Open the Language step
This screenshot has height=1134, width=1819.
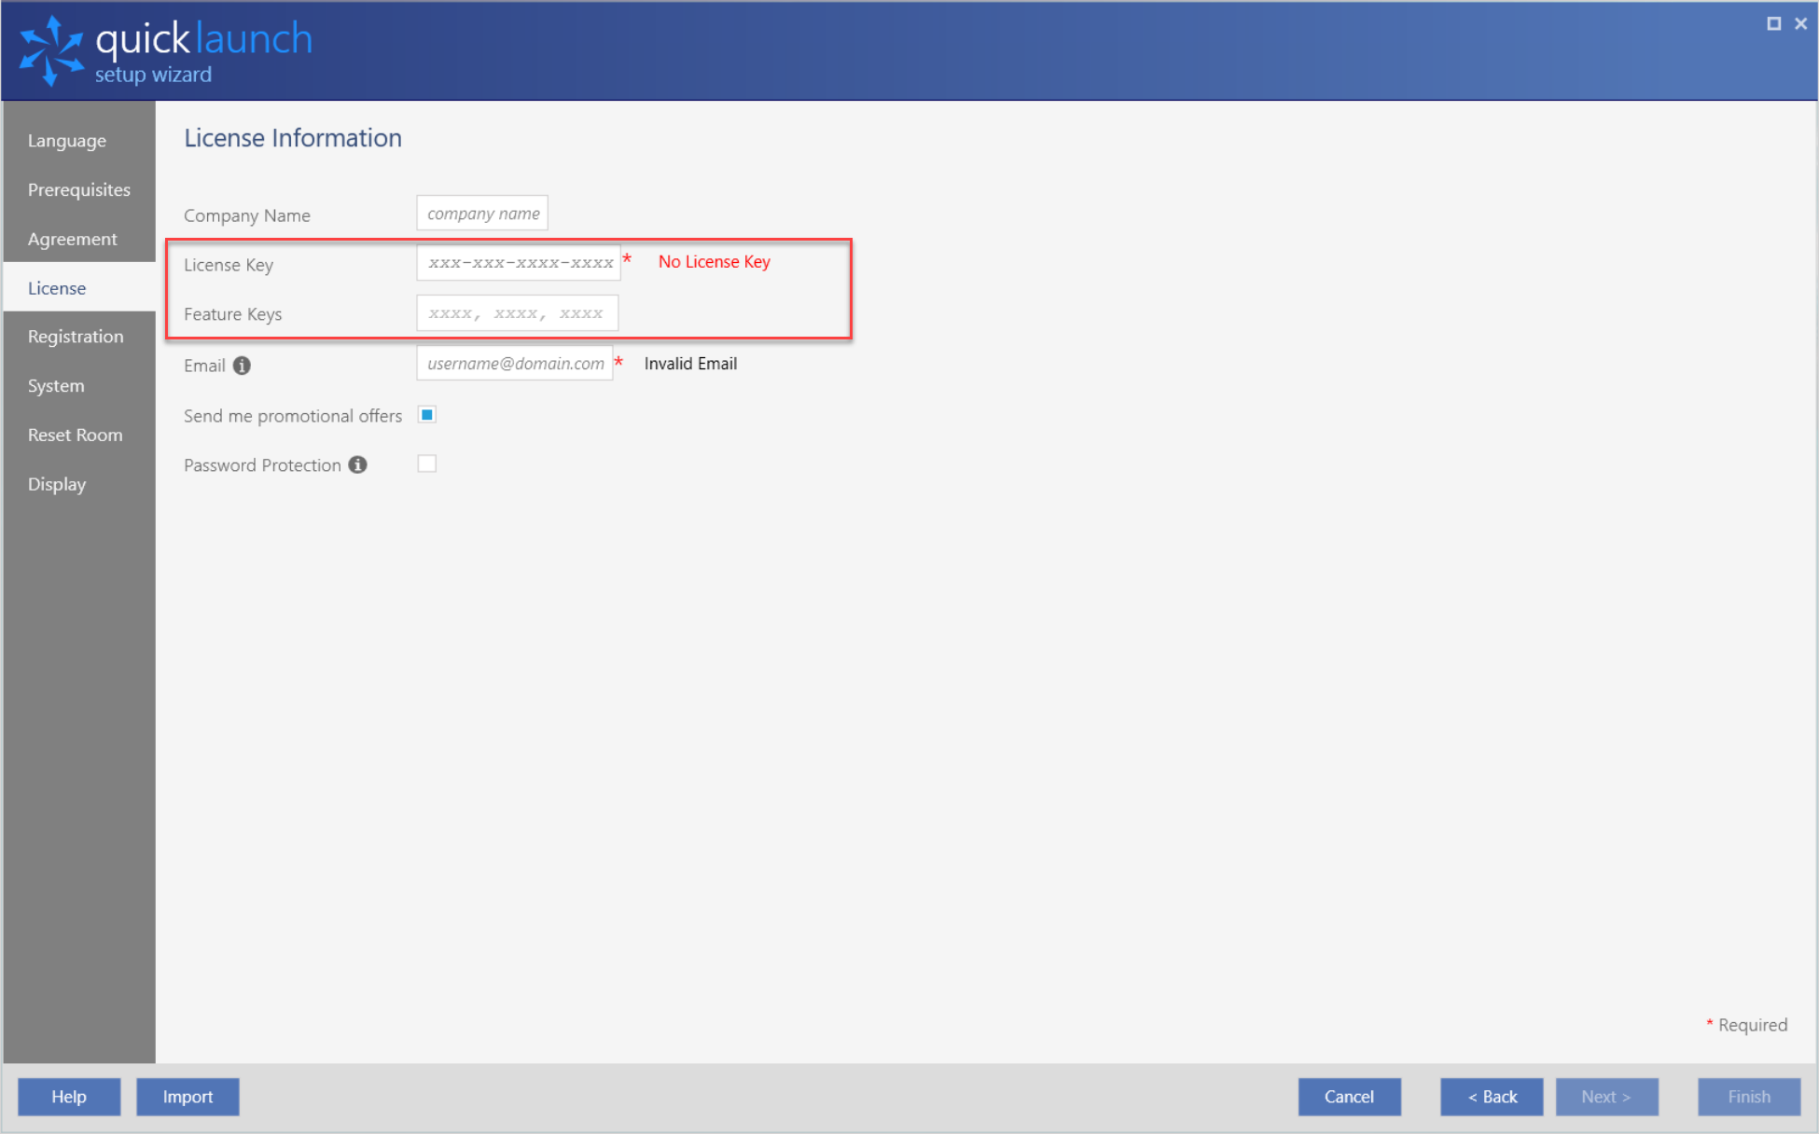pos(66,140)
